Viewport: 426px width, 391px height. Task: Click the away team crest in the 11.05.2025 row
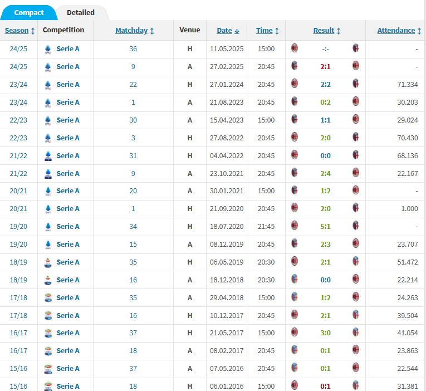pos(356,48)
